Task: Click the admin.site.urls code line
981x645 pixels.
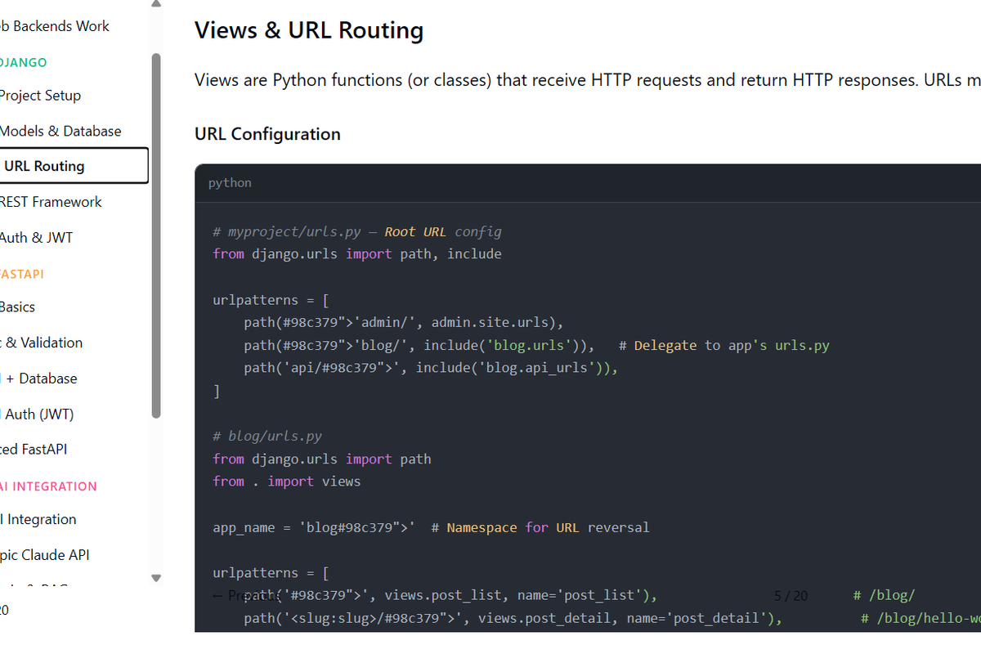Action: coord(404,322)
